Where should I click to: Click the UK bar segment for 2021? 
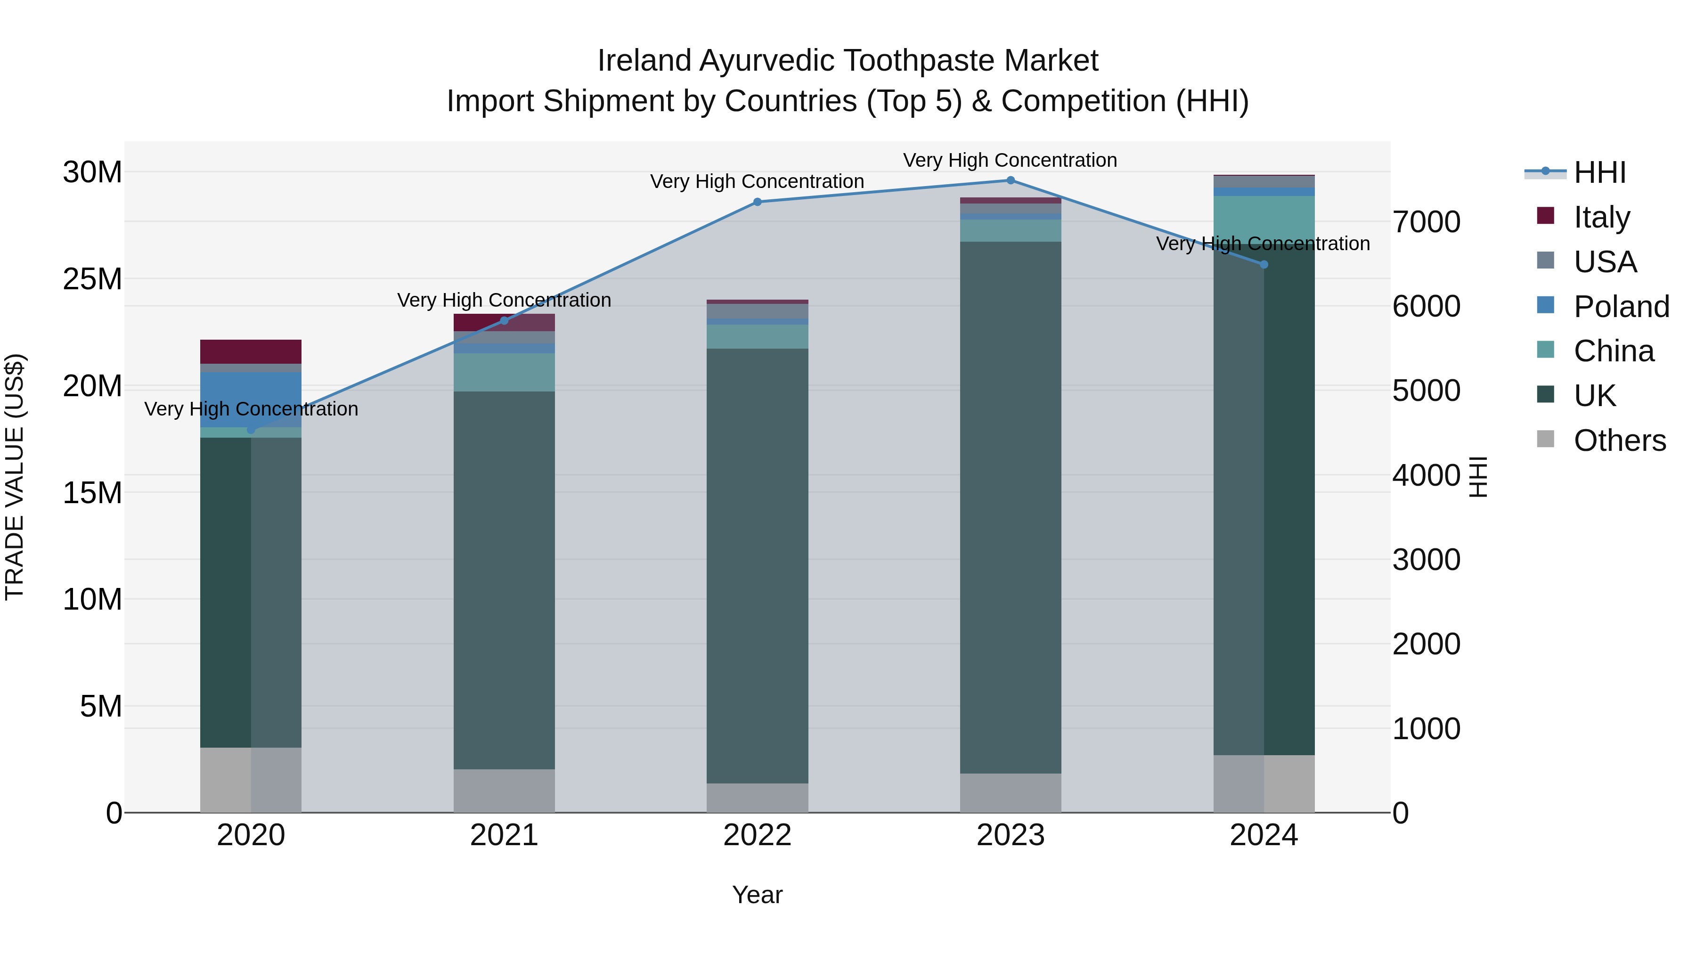tap(504, 581)
